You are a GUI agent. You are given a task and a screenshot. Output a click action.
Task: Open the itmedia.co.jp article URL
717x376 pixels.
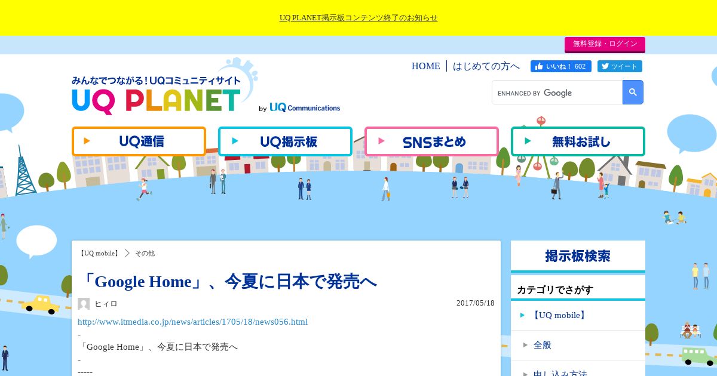pyautogui.click(x=192, y=322)
